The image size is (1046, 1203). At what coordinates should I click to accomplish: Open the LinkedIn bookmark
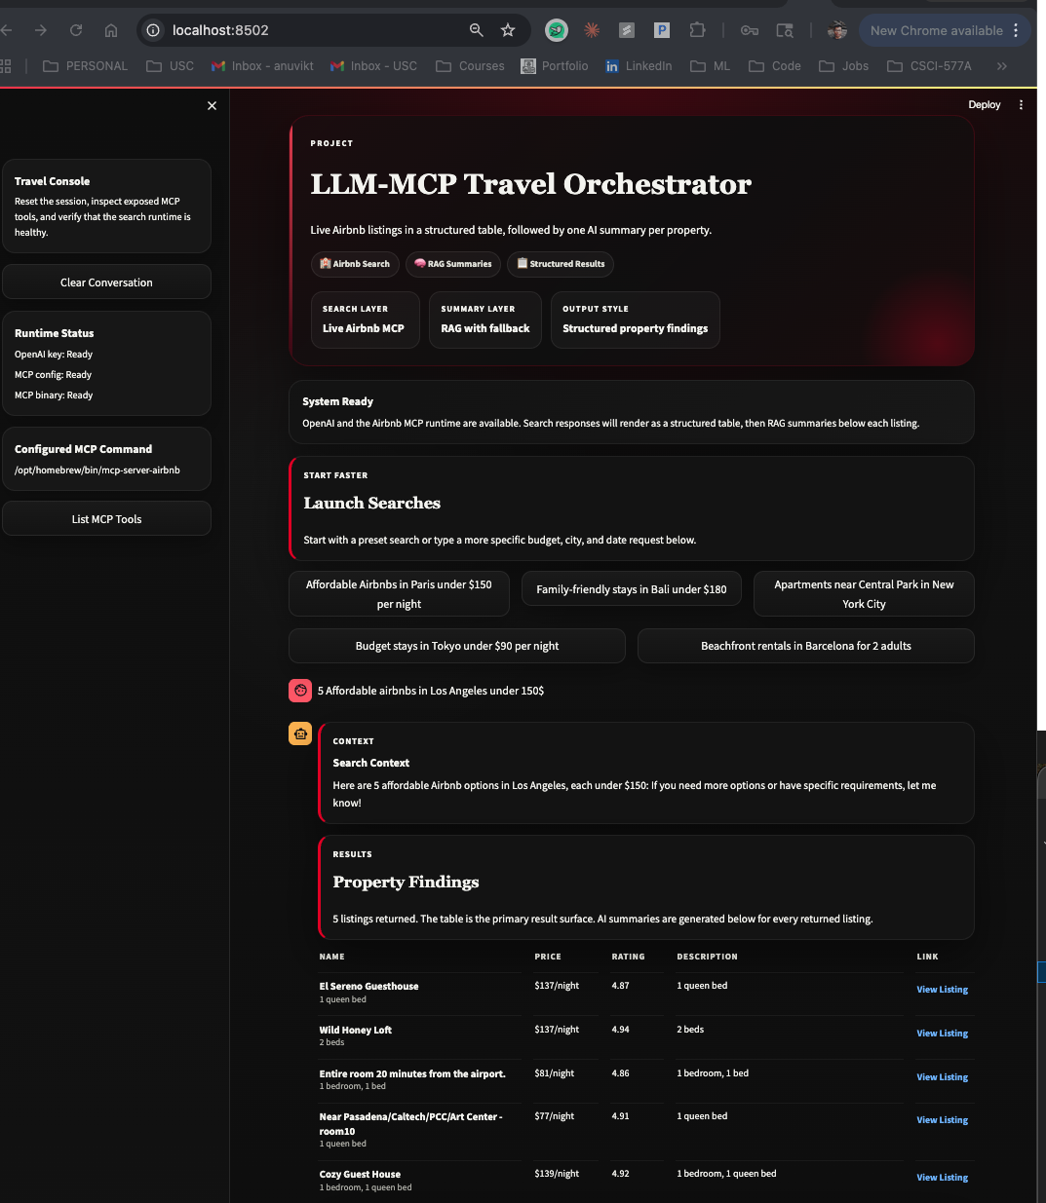(639, 66)
